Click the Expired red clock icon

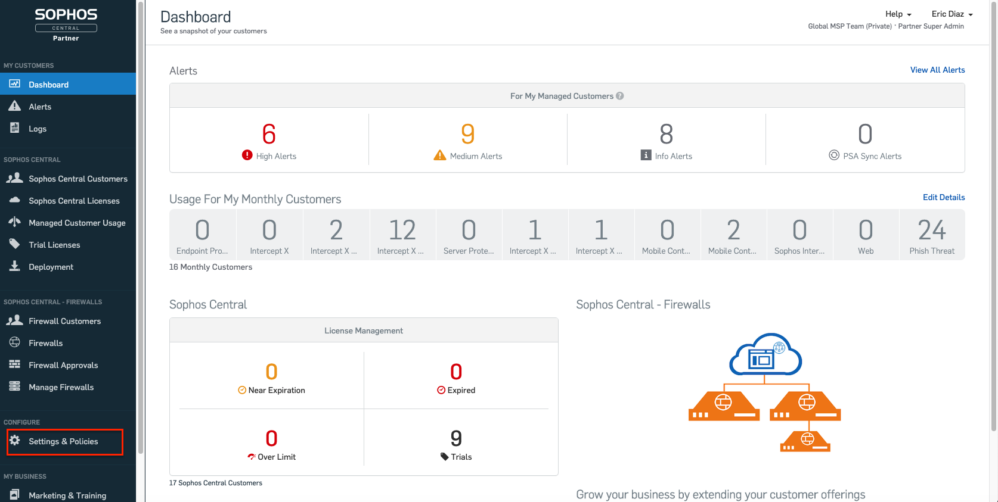click(441, 390)
